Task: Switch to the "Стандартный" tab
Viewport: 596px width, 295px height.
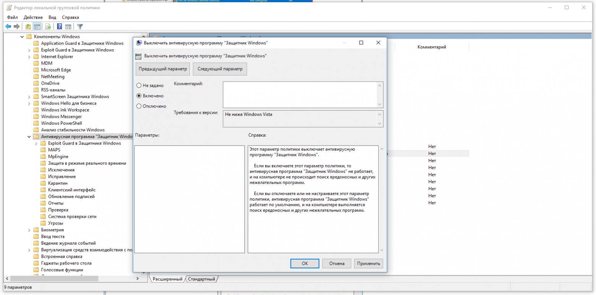Action: tap(201, 279)
